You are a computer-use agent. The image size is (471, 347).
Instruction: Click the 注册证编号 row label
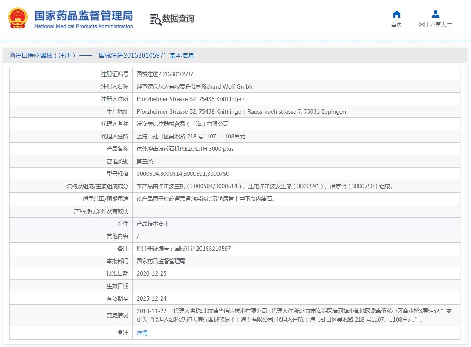pos(115,74)
